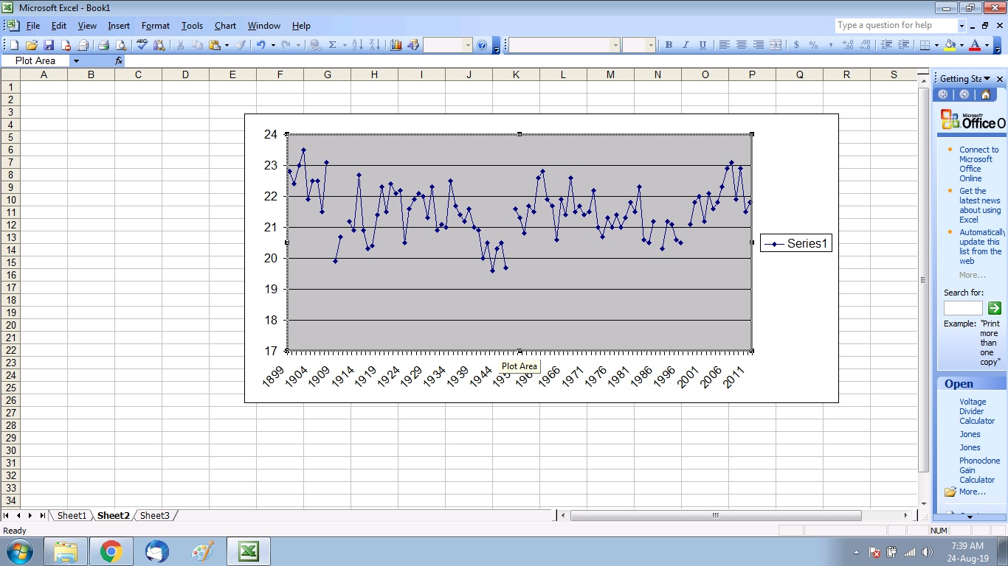
Task: Click Connect to Microsoft Office Online link
Action: point(979,164)
